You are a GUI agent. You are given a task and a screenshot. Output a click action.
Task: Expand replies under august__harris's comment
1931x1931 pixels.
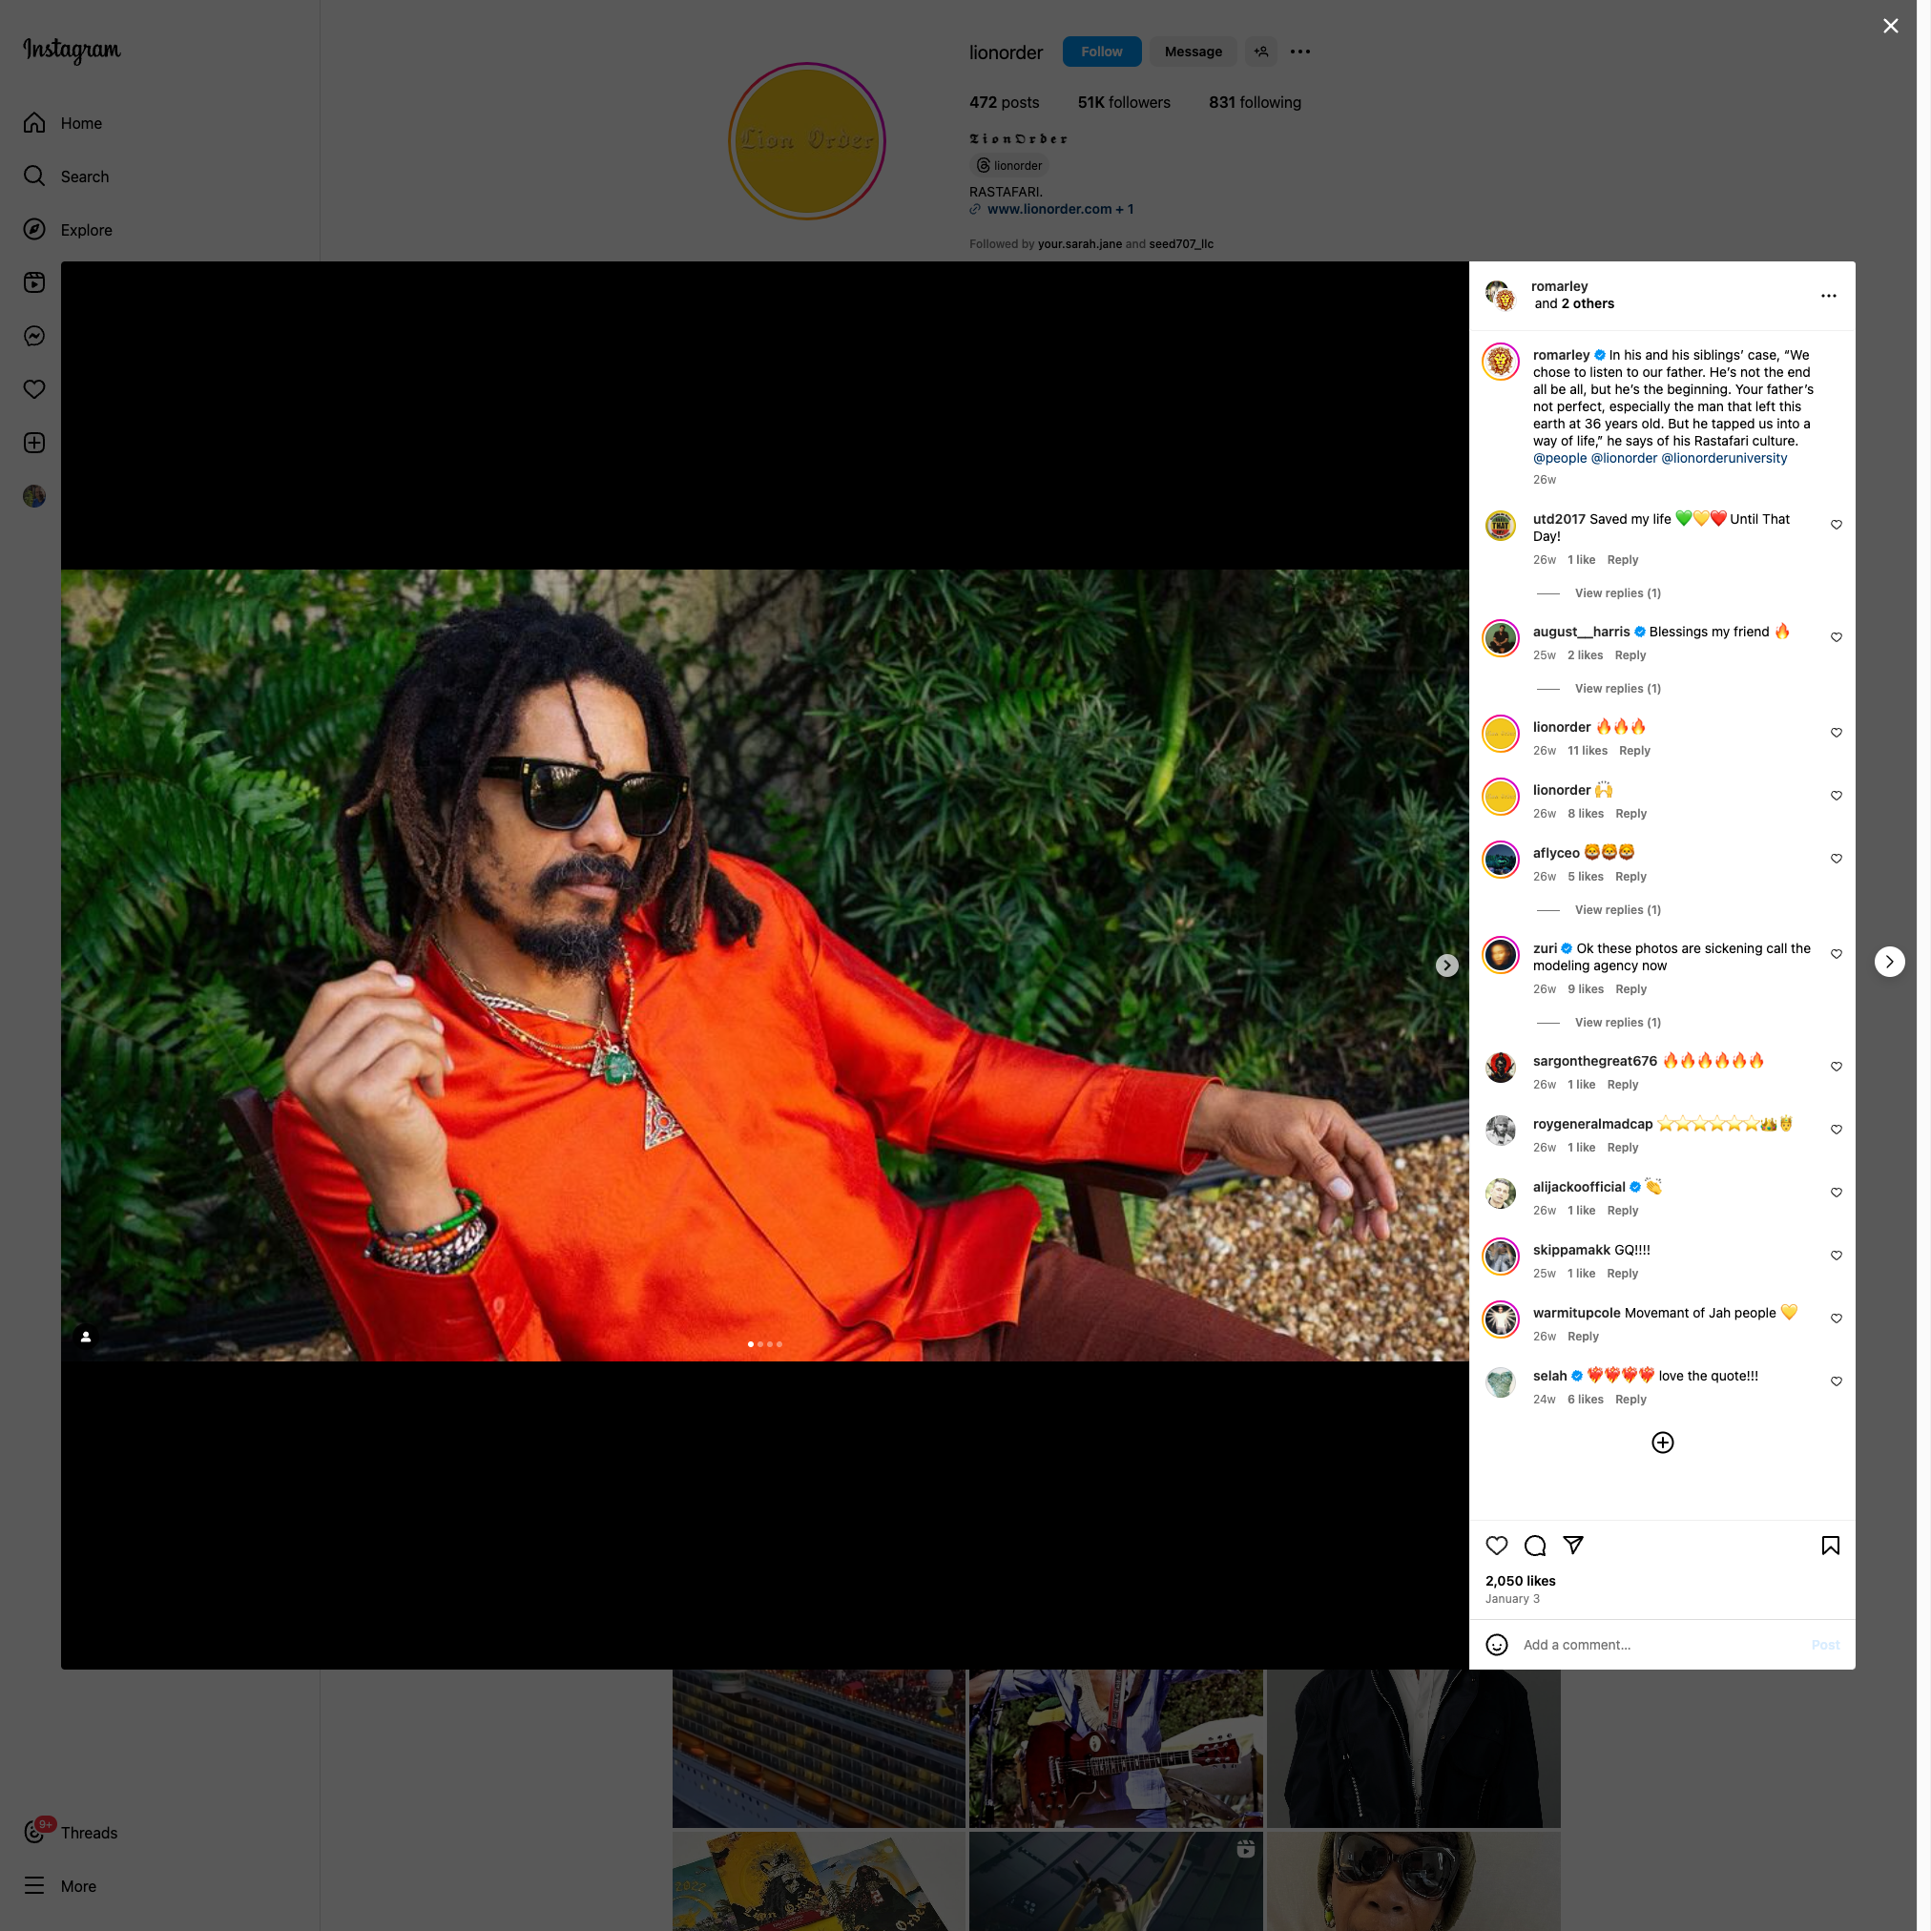(x=1617, y=689)
